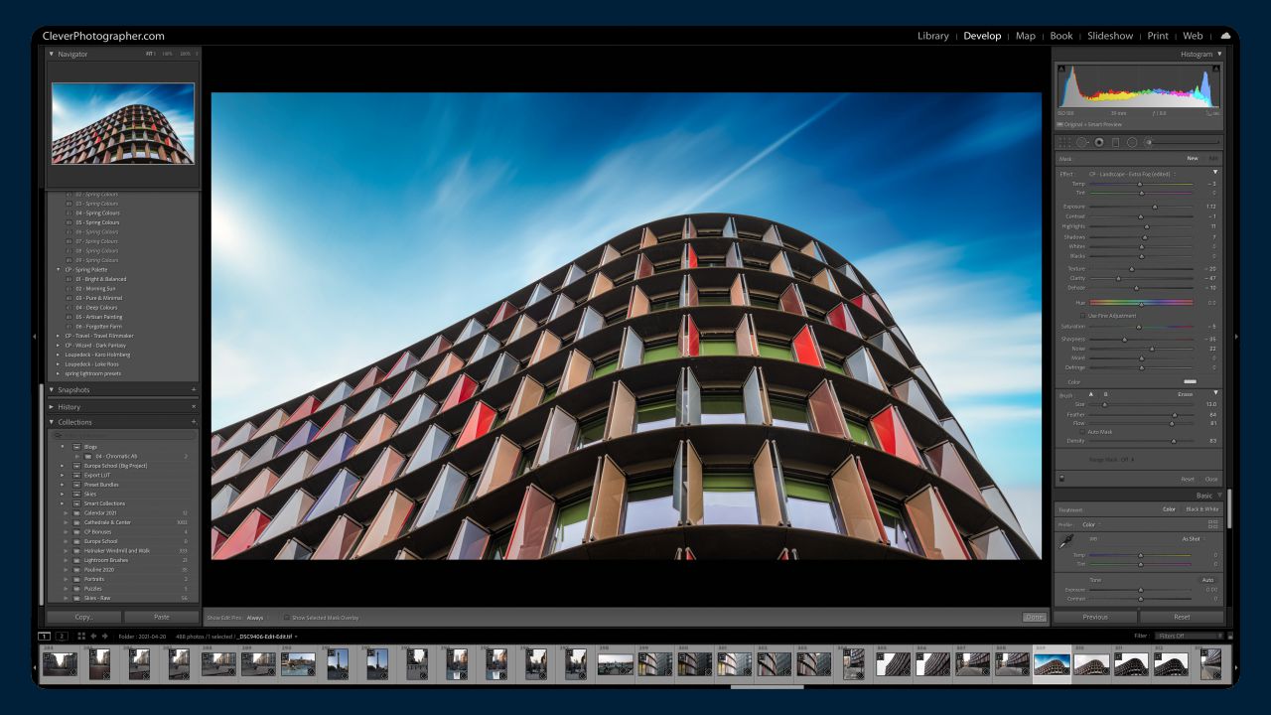Viewport: 1271px width, 715px height.
Task: Open the Print module
Action: click(x=1158, y=36)
